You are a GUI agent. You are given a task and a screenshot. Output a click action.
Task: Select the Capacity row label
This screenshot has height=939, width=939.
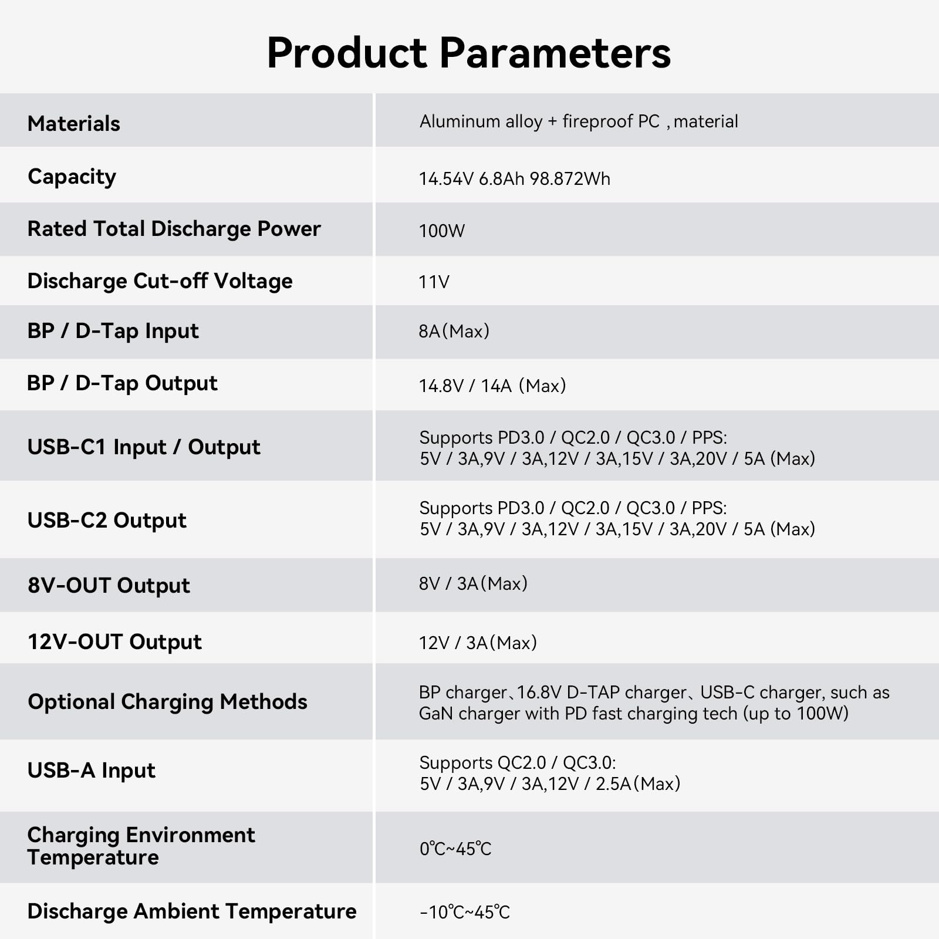coord(72,177)
